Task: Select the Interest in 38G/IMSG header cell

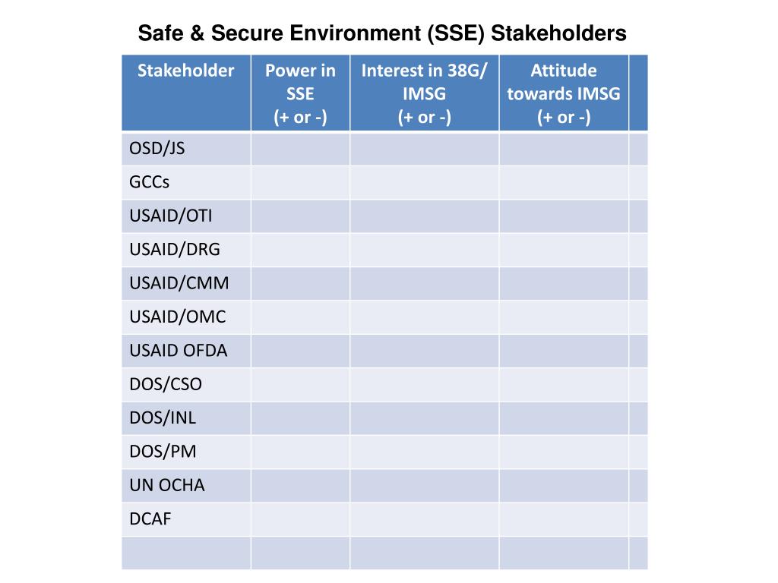Action: [x=424, y=93]
